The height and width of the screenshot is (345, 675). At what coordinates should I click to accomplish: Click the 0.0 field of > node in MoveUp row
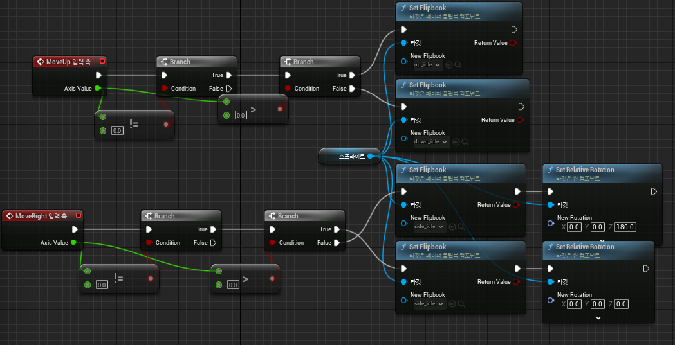click(241, 115)
